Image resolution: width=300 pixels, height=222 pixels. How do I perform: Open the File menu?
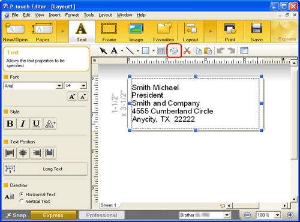click(x=15, y=15)
